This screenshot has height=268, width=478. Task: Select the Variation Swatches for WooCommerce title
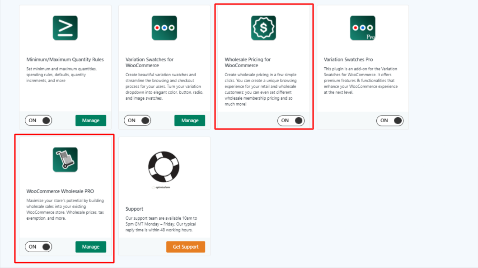click(150, 62)
